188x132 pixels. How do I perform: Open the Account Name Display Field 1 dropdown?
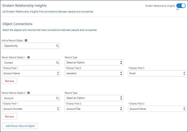(x=31, y=73)
